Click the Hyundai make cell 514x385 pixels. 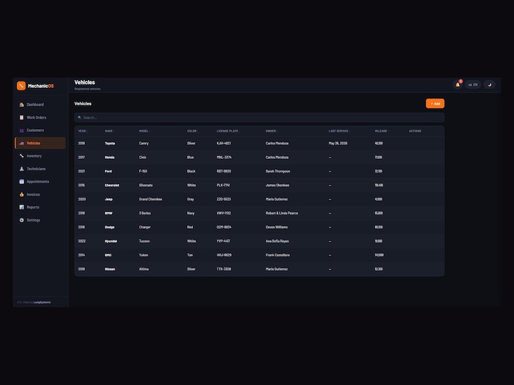[x=111, y=242]
